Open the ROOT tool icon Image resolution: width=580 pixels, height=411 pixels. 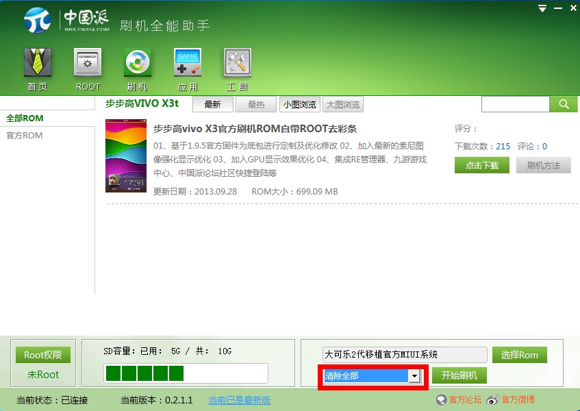tap(88, 62)
